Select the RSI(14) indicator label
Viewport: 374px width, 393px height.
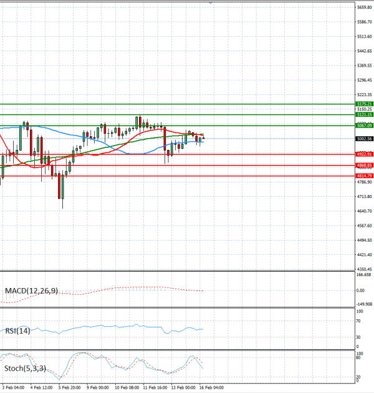17,331
